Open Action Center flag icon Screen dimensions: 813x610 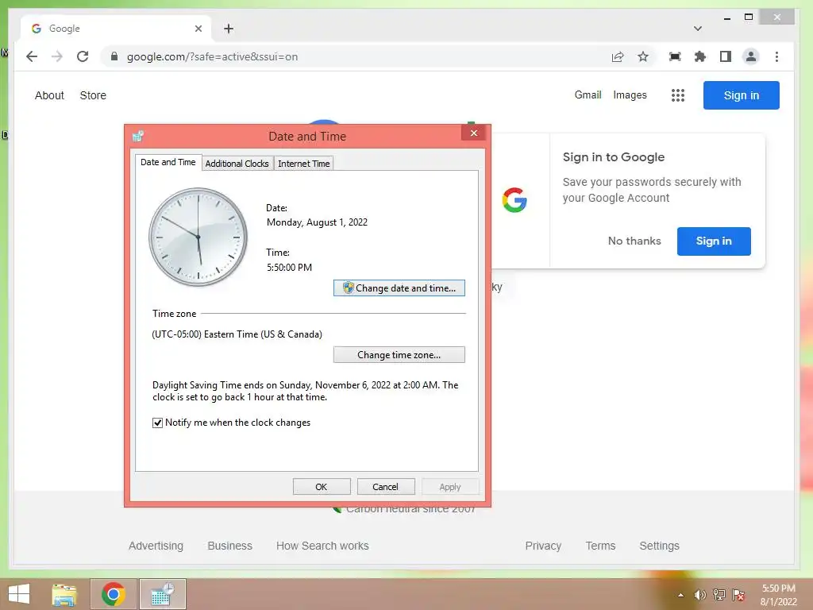(x=738, y=595)
